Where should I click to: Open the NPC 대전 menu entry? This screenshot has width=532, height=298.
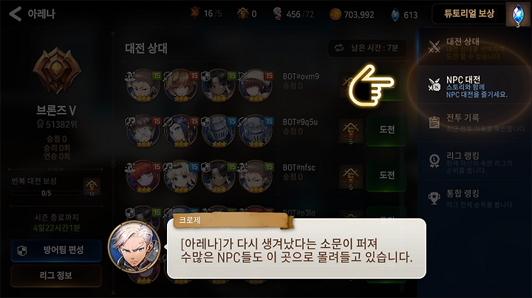pyautogui.click(x=474, y=85)
